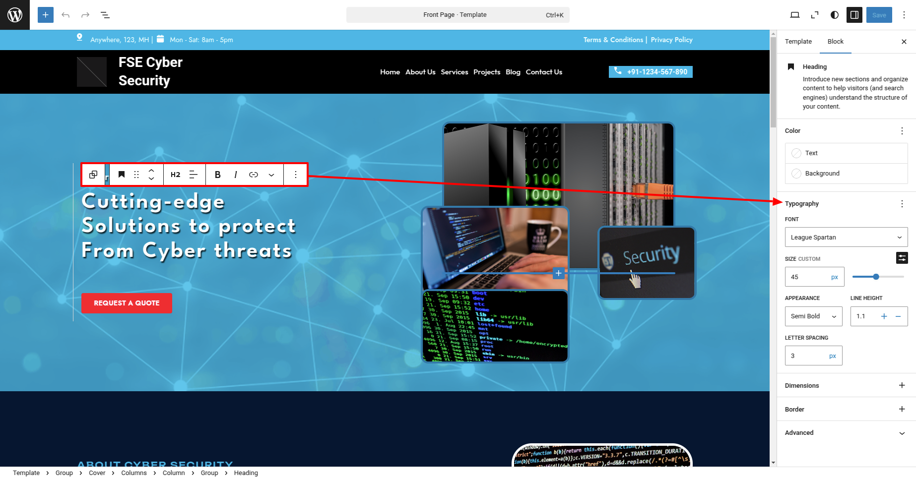Toggle the settings sidebar panel

pyautogui.click(x=854, y=15)
